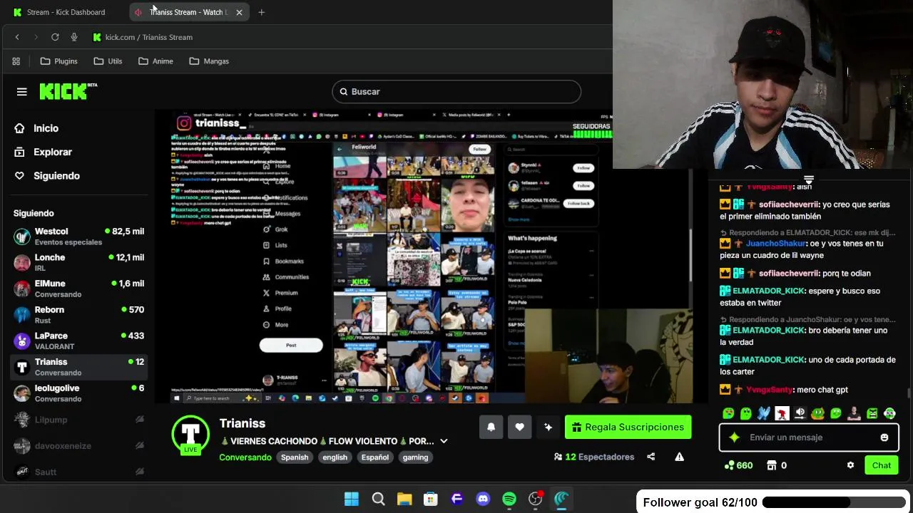
Task: Open leolugolive channel from following list
Action: 78,393
